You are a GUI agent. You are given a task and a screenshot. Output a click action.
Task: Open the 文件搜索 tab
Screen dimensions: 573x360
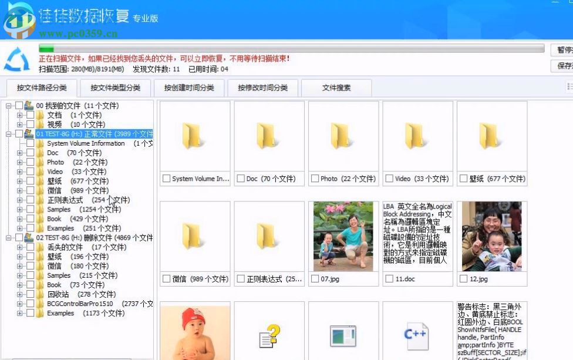pos(335,88)
